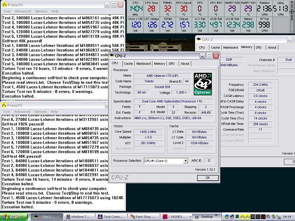Click the red tray temperature icon showing 28
Screen dimensions: 295x221
(263, 216)
